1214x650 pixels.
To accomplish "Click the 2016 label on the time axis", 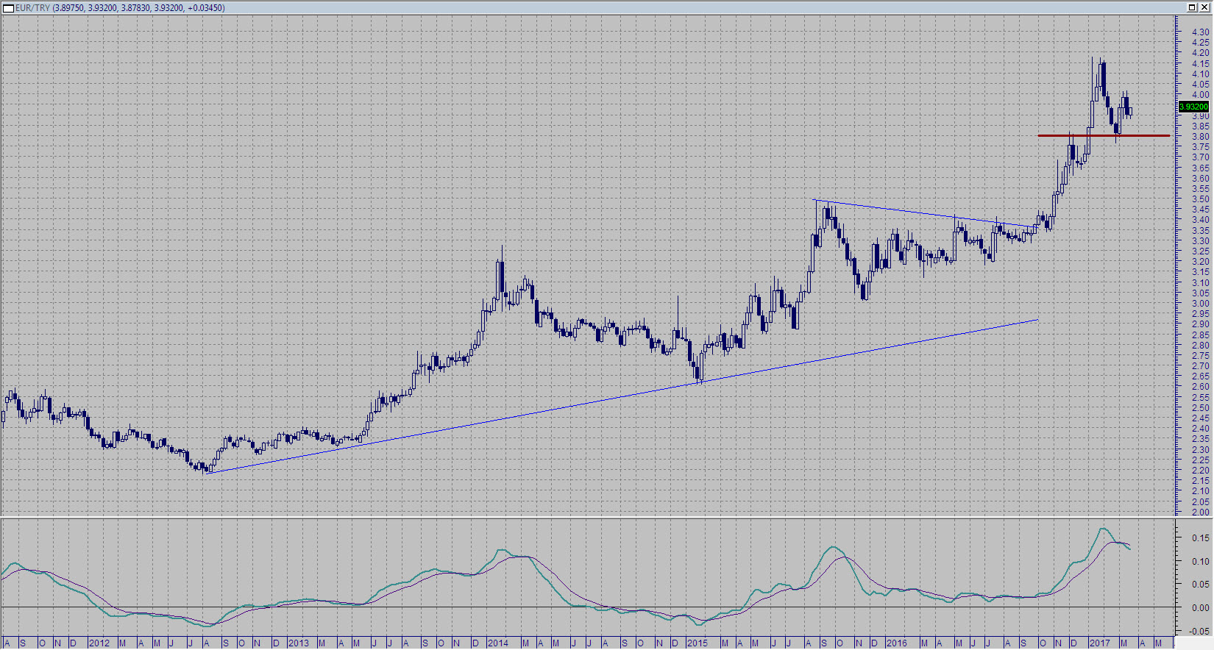I will (896, 643).
